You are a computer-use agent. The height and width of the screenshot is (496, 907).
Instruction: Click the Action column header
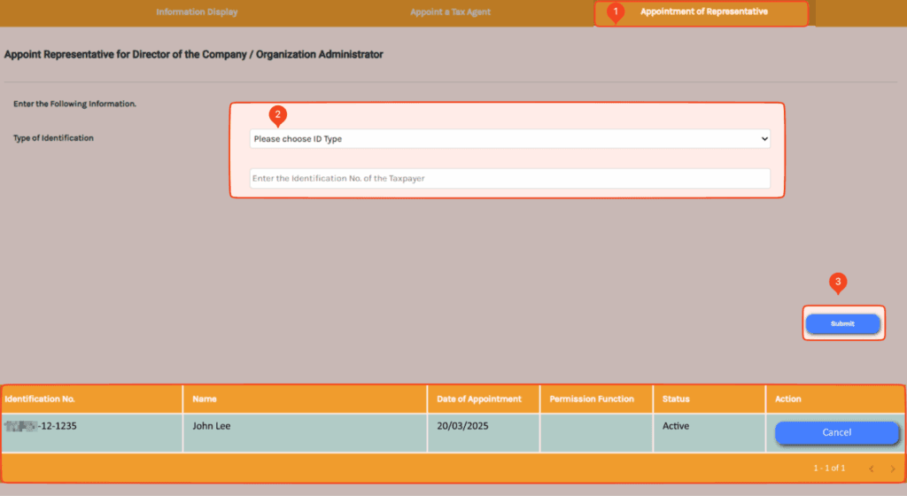pyautogui.click(x=788, y=399)
